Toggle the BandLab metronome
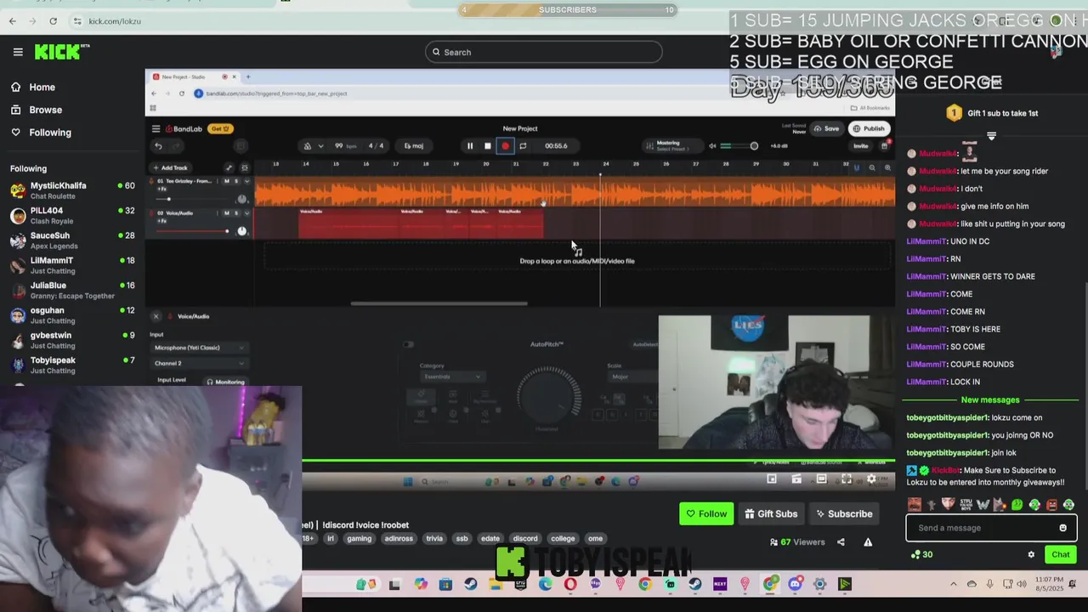 point(308,145)
